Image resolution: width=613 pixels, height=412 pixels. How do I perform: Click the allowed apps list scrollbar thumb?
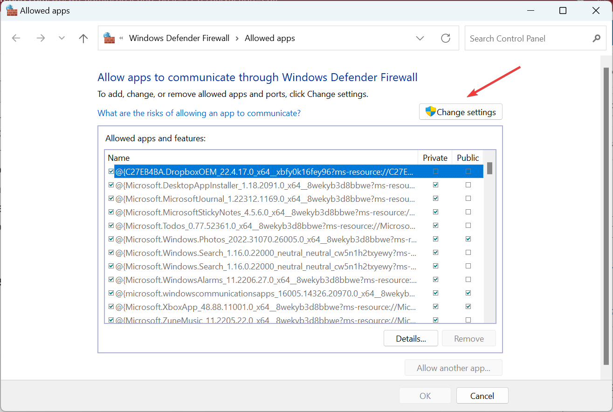tap(489, 168)
